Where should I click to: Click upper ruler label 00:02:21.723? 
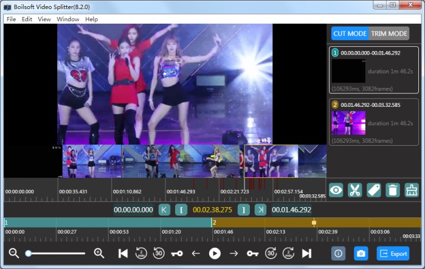(235, 192)
